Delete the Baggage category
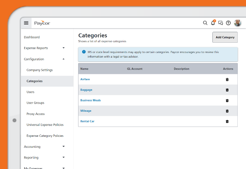This screenshot has height=169, width=246. click(227, 90)
